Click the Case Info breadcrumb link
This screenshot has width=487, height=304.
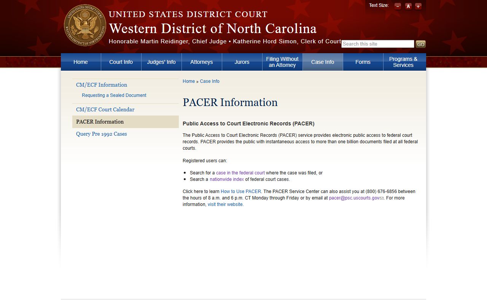coord(210,81)
